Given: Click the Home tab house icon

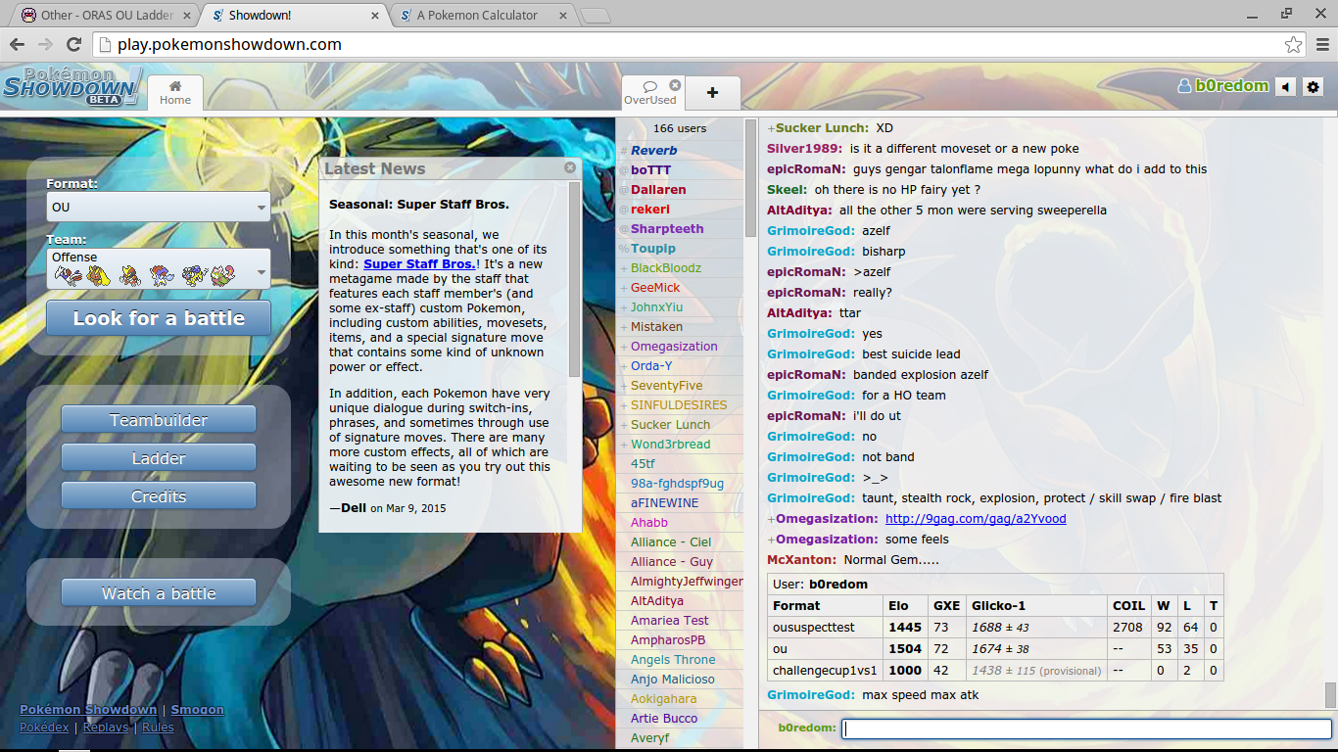Looking at the screenshot, I should click(175, 85).
